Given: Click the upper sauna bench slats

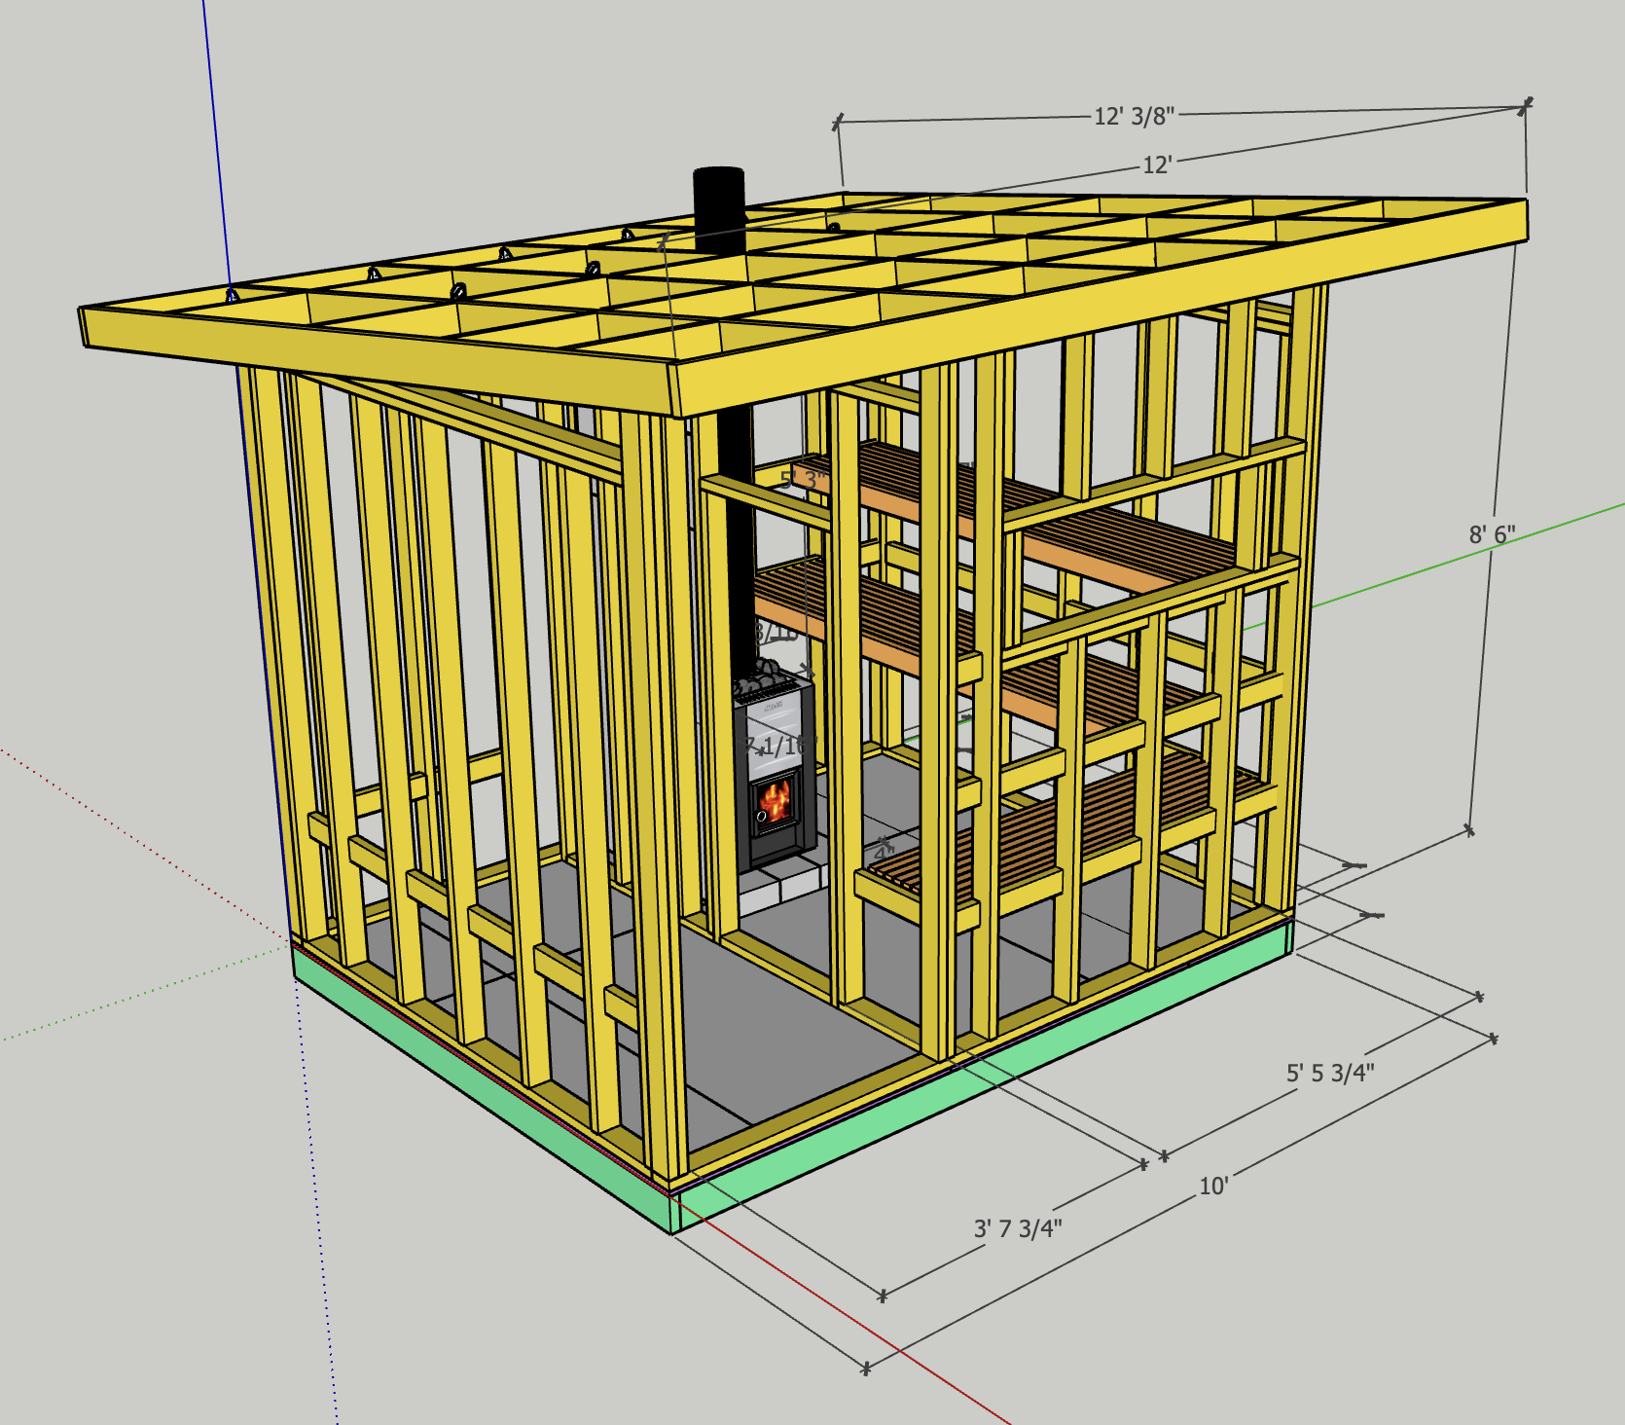Looking at the screenshot, I should pyautogui.click(x=1022, y=506).
